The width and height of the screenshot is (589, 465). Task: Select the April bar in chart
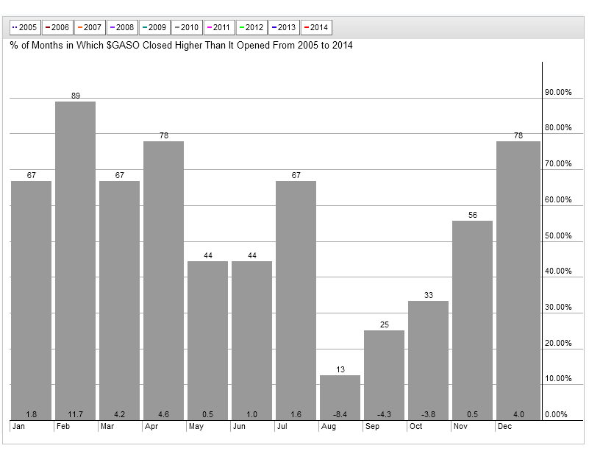click(x=163, y=280)
